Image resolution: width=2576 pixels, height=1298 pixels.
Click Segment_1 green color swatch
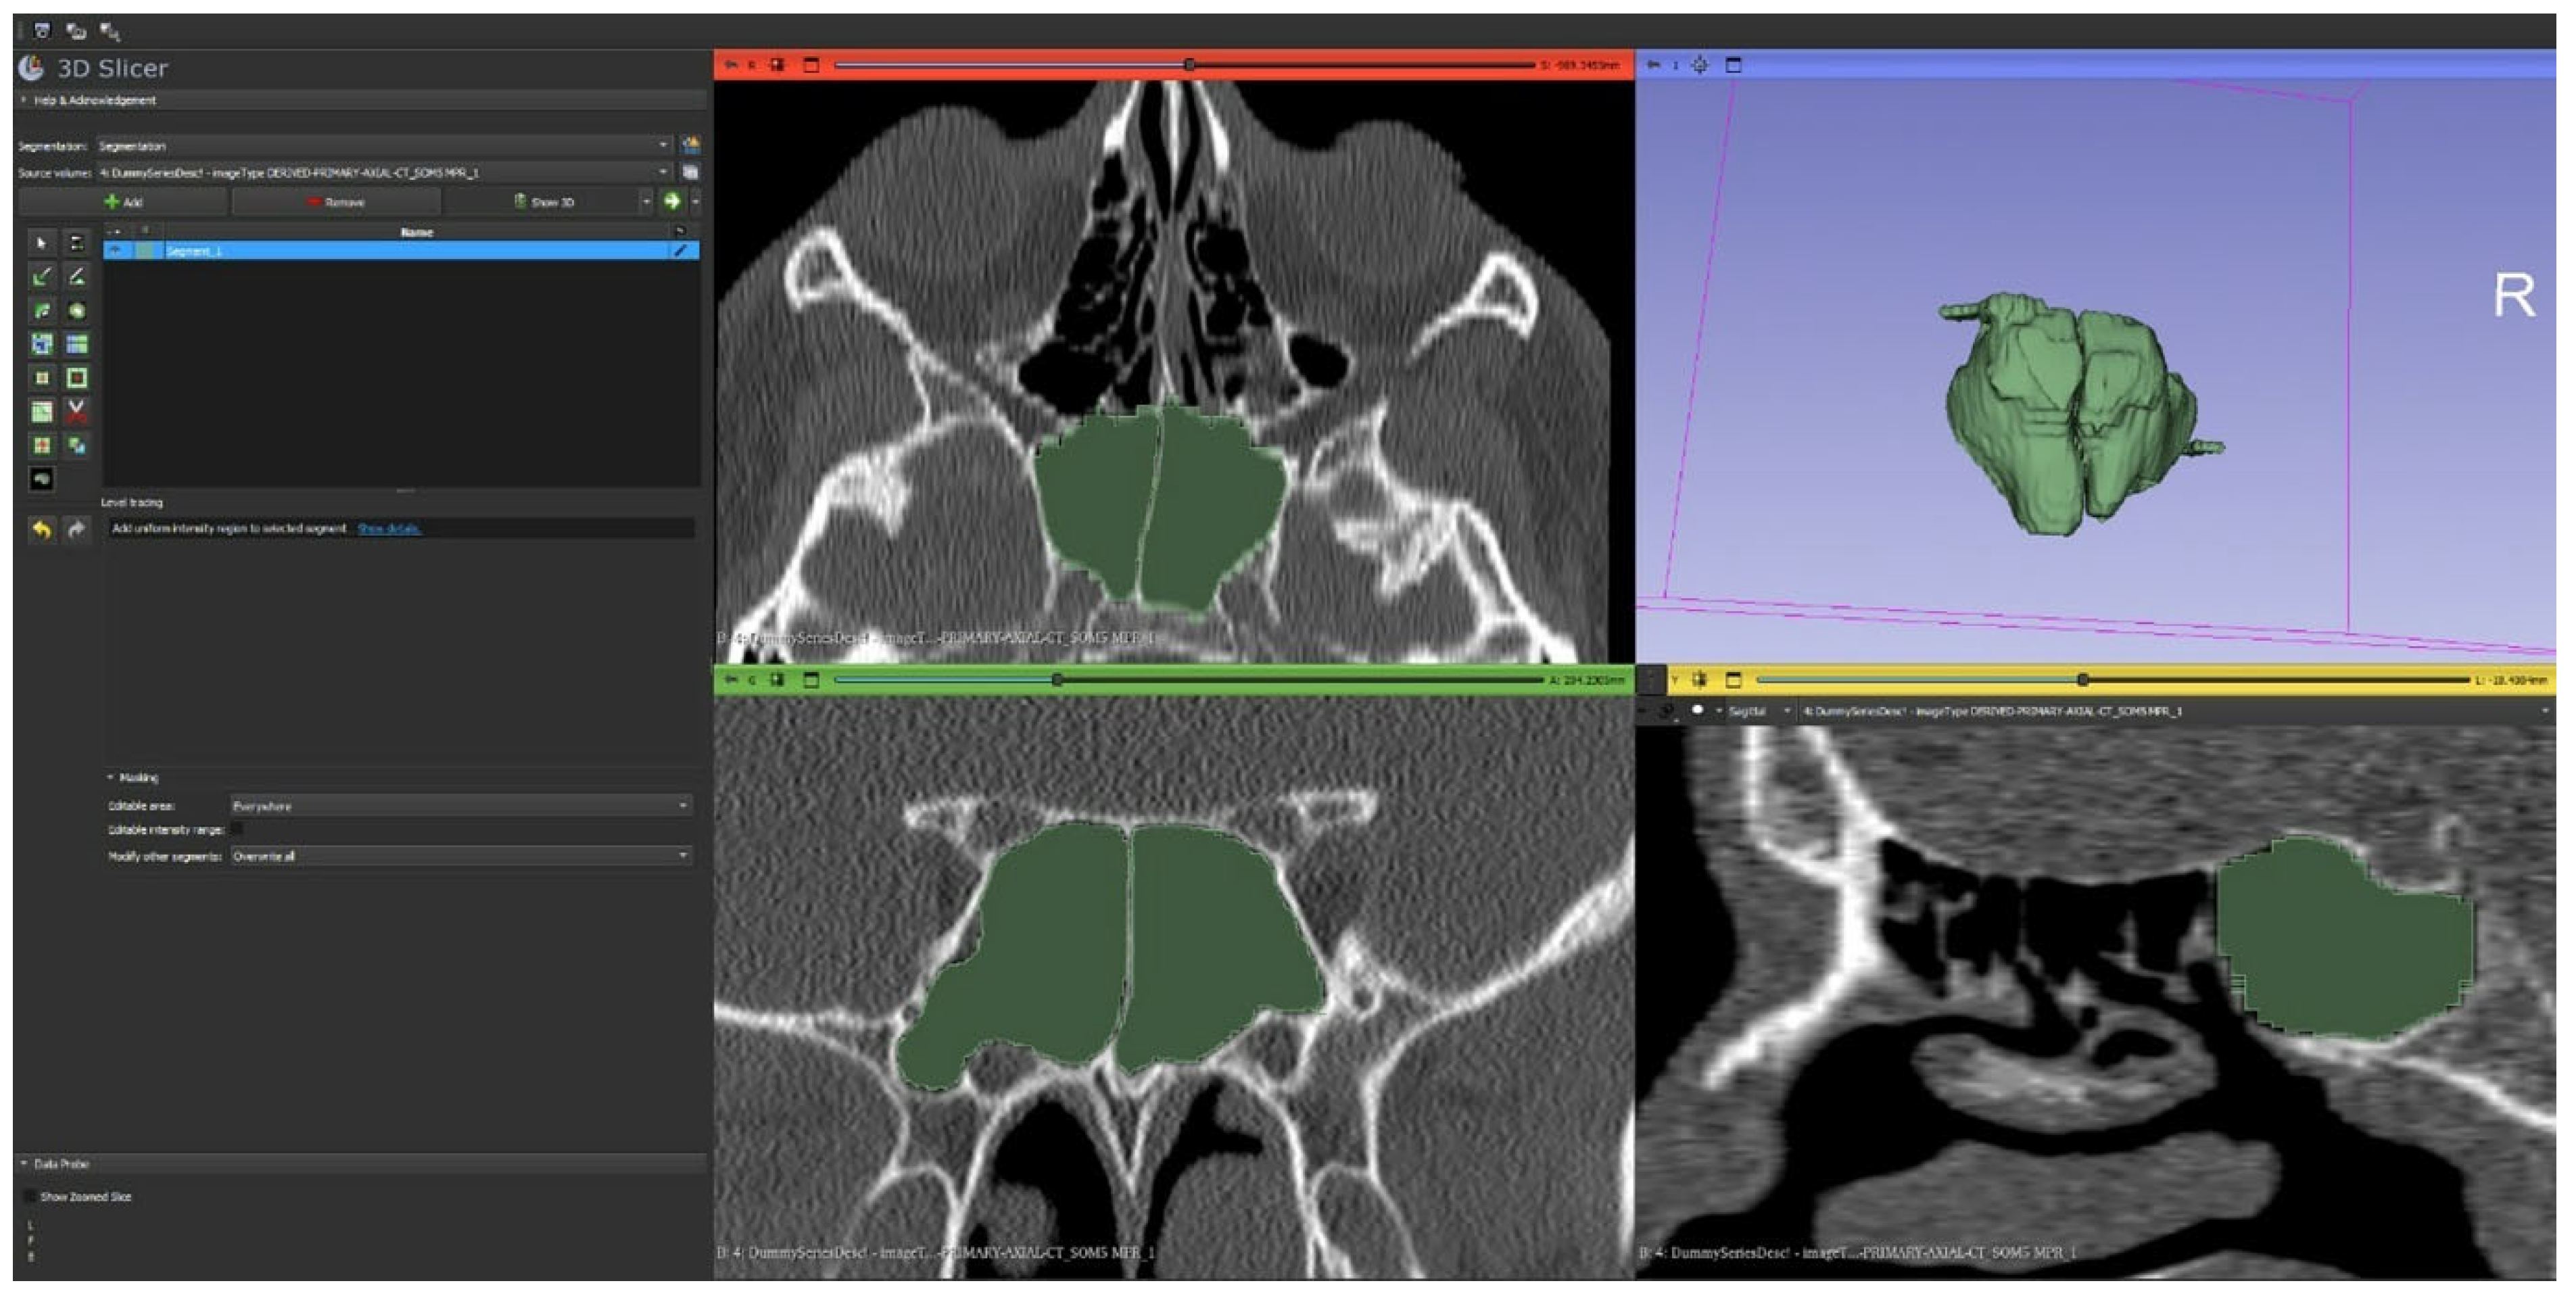pos(146,251)
